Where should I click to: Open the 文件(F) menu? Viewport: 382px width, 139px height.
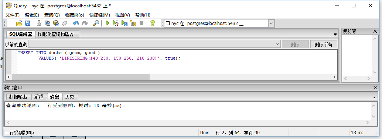tap(13, 15)
